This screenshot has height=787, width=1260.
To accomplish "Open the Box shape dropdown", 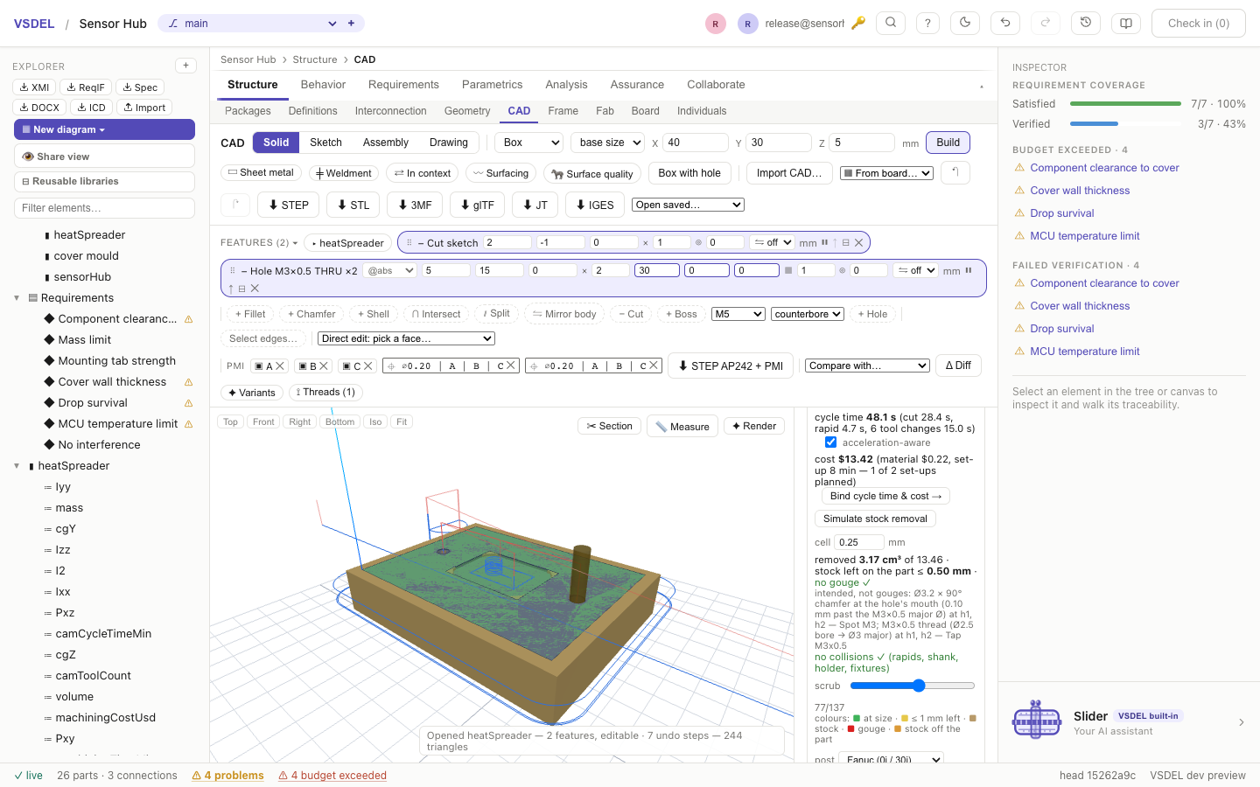I will [530, 143].
